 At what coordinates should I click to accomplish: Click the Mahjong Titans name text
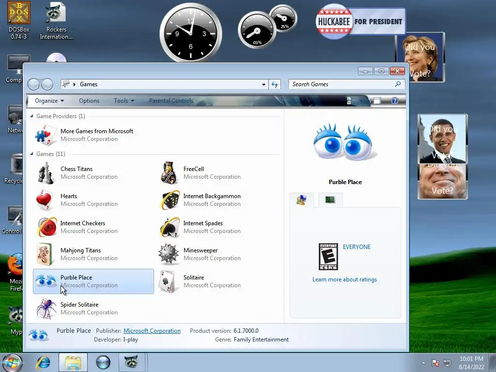81,250
